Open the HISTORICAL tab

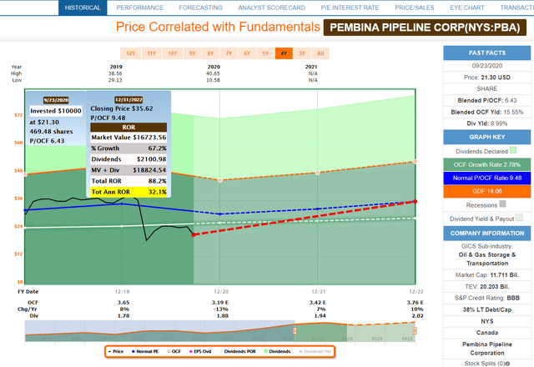[x=83, y=8]
